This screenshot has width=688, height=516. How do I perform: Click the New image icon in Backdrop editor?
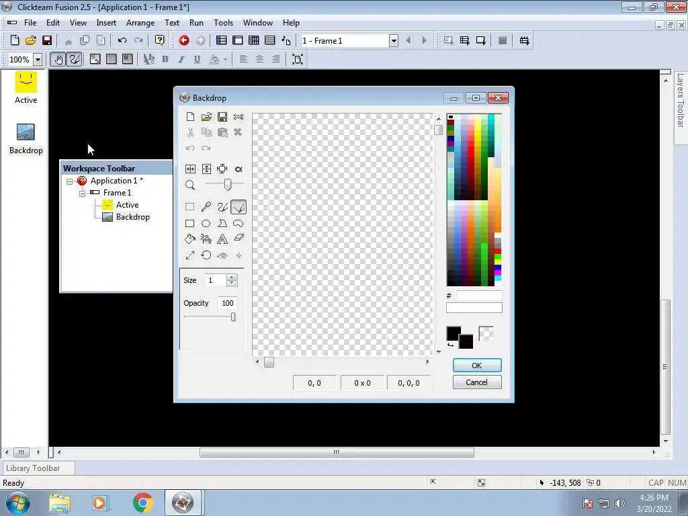click(x=190, y=117)
